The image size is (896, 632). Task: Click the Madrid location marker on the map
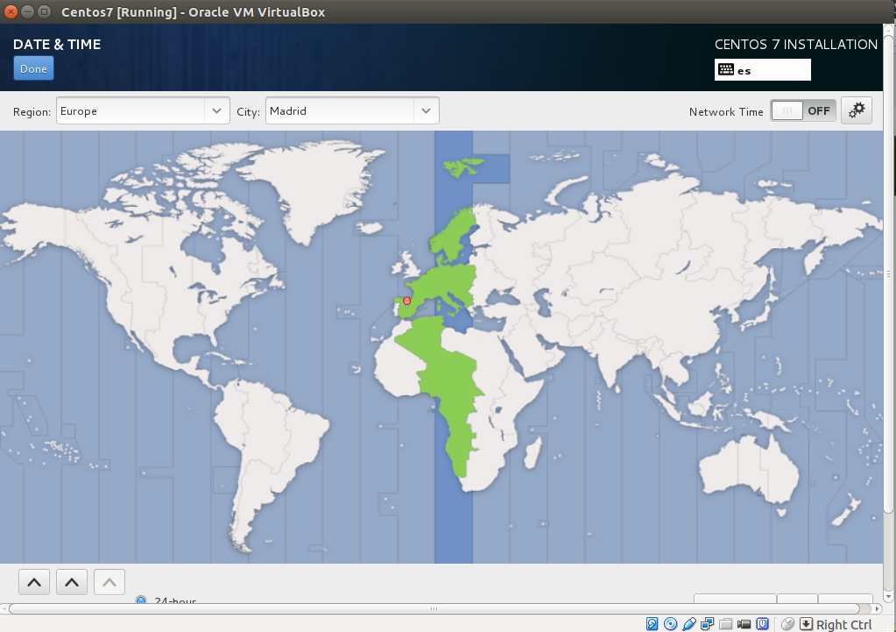406,300
